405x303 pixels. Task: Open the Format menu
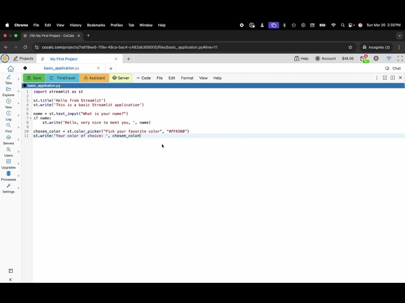(187, 78)
